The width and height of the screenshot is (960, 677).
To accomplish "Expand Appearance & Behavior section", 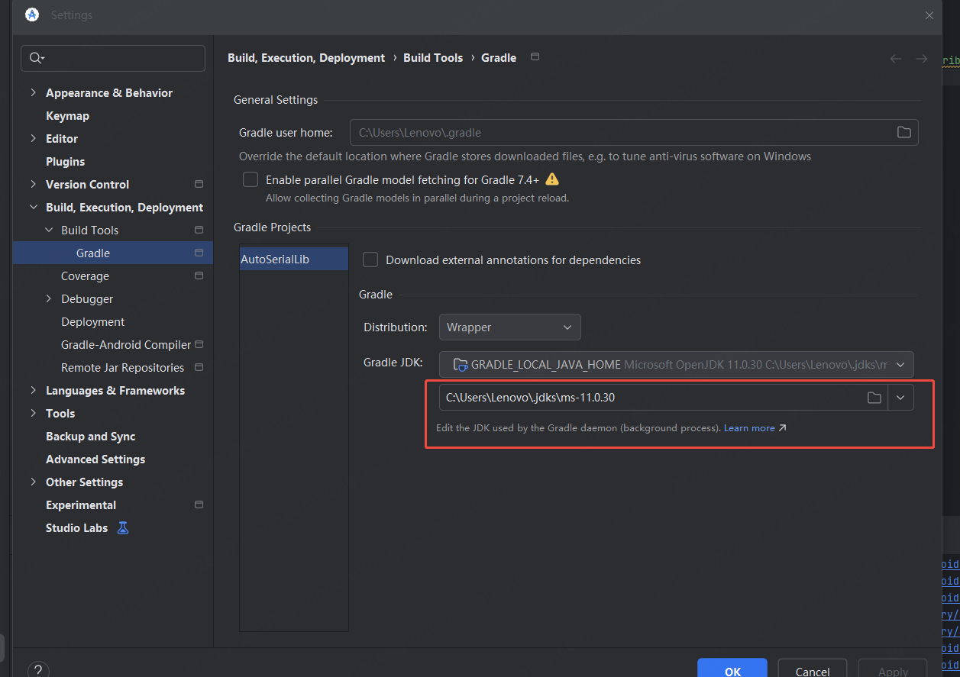I will tap(33, 92).
